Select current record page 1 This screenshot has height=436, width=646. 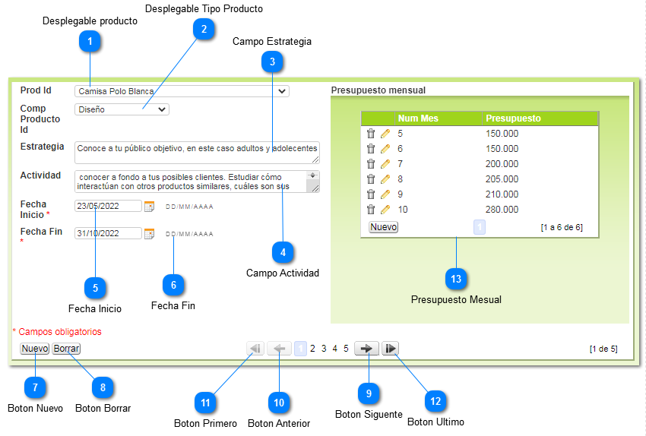[300, 349]
